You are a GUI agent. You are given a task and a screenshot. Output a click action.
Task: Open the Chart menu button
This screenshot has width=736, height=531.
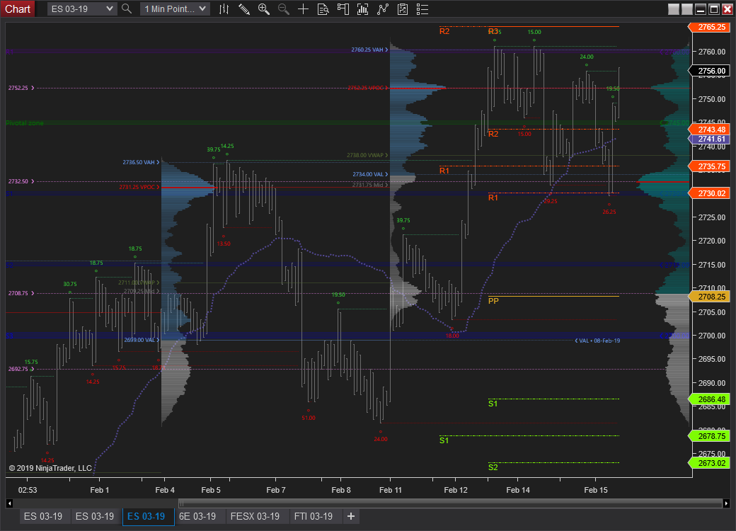(18, 9)
